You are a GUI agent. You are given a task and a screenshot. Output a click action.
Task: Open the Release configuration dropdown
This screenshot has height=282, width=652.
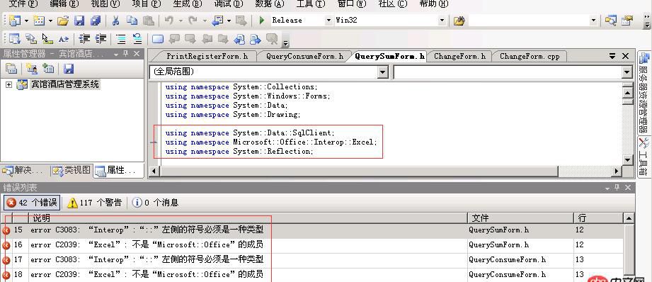(x=328, y=20)
